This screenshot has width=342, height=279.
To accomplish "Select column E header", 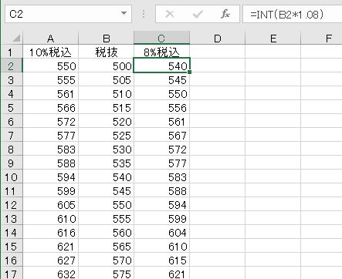I will (273, 39).
